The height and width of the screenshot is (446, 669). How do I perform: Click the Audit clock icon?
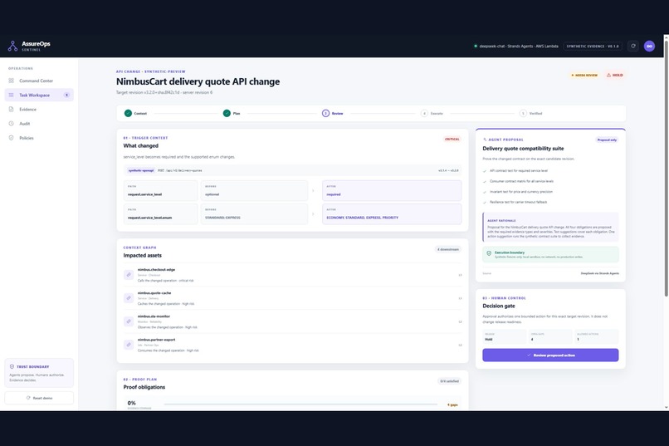tap(11, 124)
